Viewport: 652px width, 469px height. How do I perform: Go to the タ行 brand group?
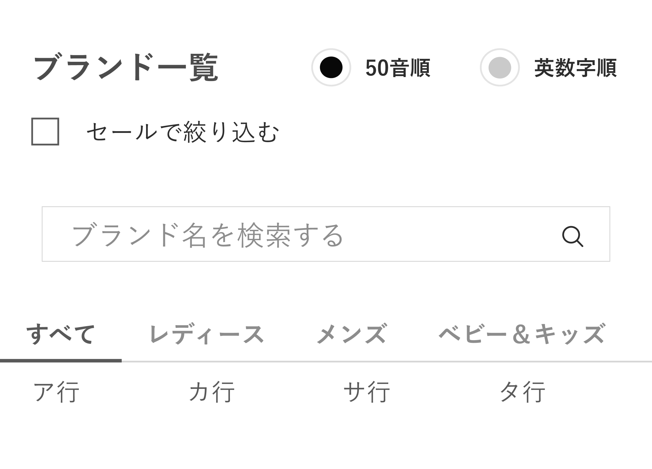pos(522,392)
